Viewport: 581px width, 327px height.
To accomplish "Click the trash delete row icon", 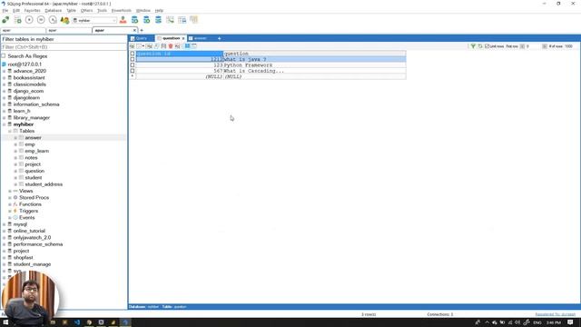I will [x=171, y=46].
